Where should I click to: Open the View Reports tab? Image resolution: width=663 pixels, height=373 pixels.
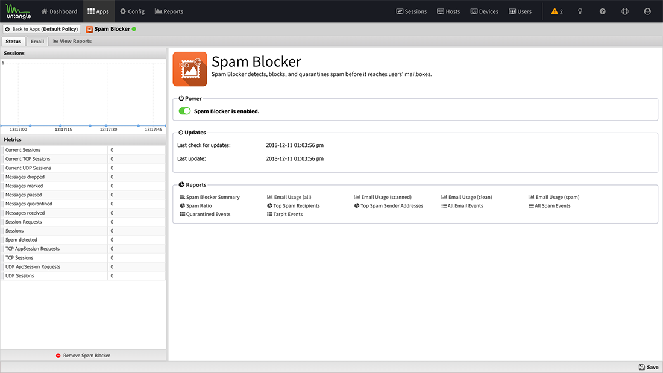[72, 42]
